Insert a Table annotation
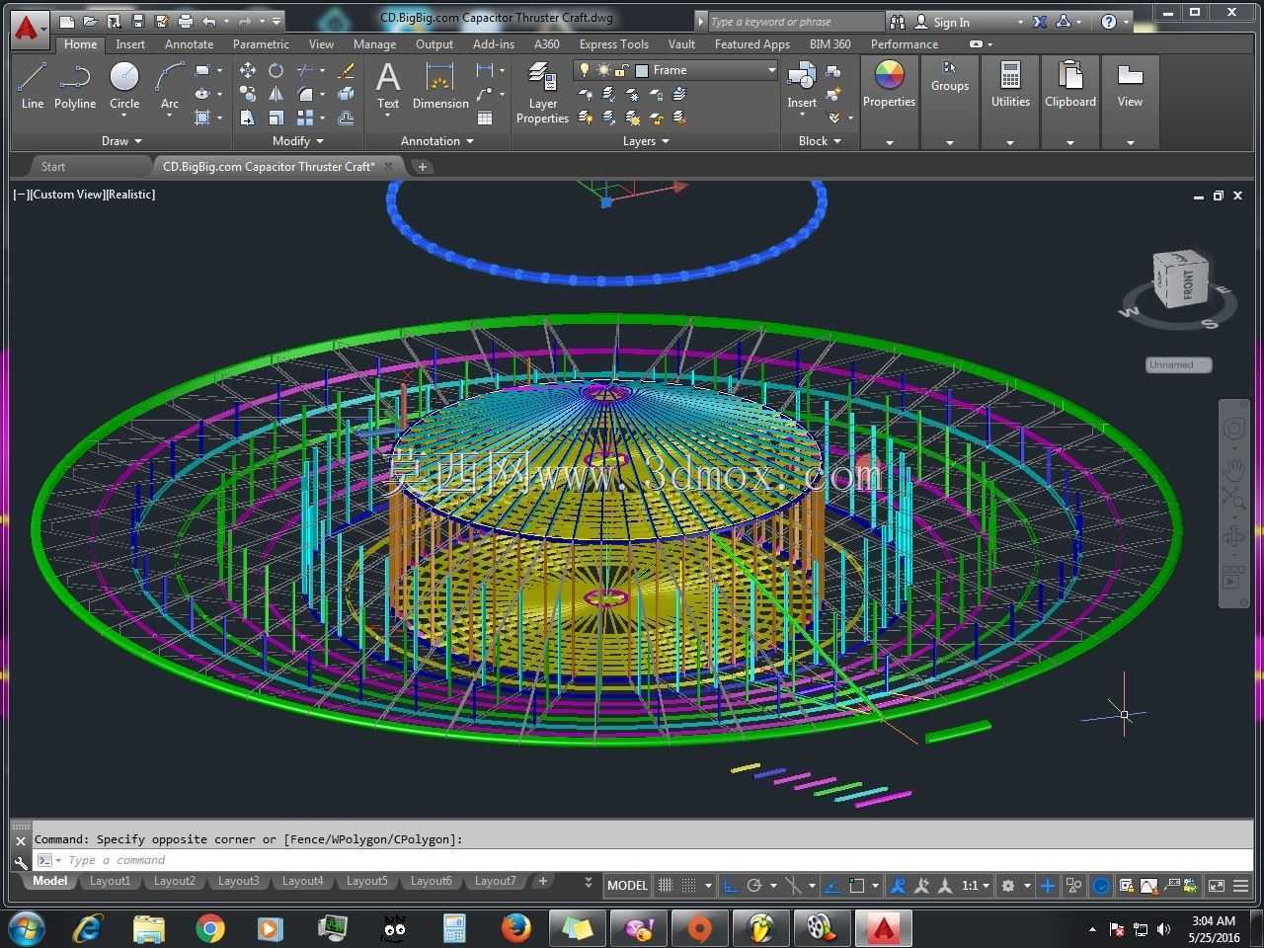 click(485, 118)
